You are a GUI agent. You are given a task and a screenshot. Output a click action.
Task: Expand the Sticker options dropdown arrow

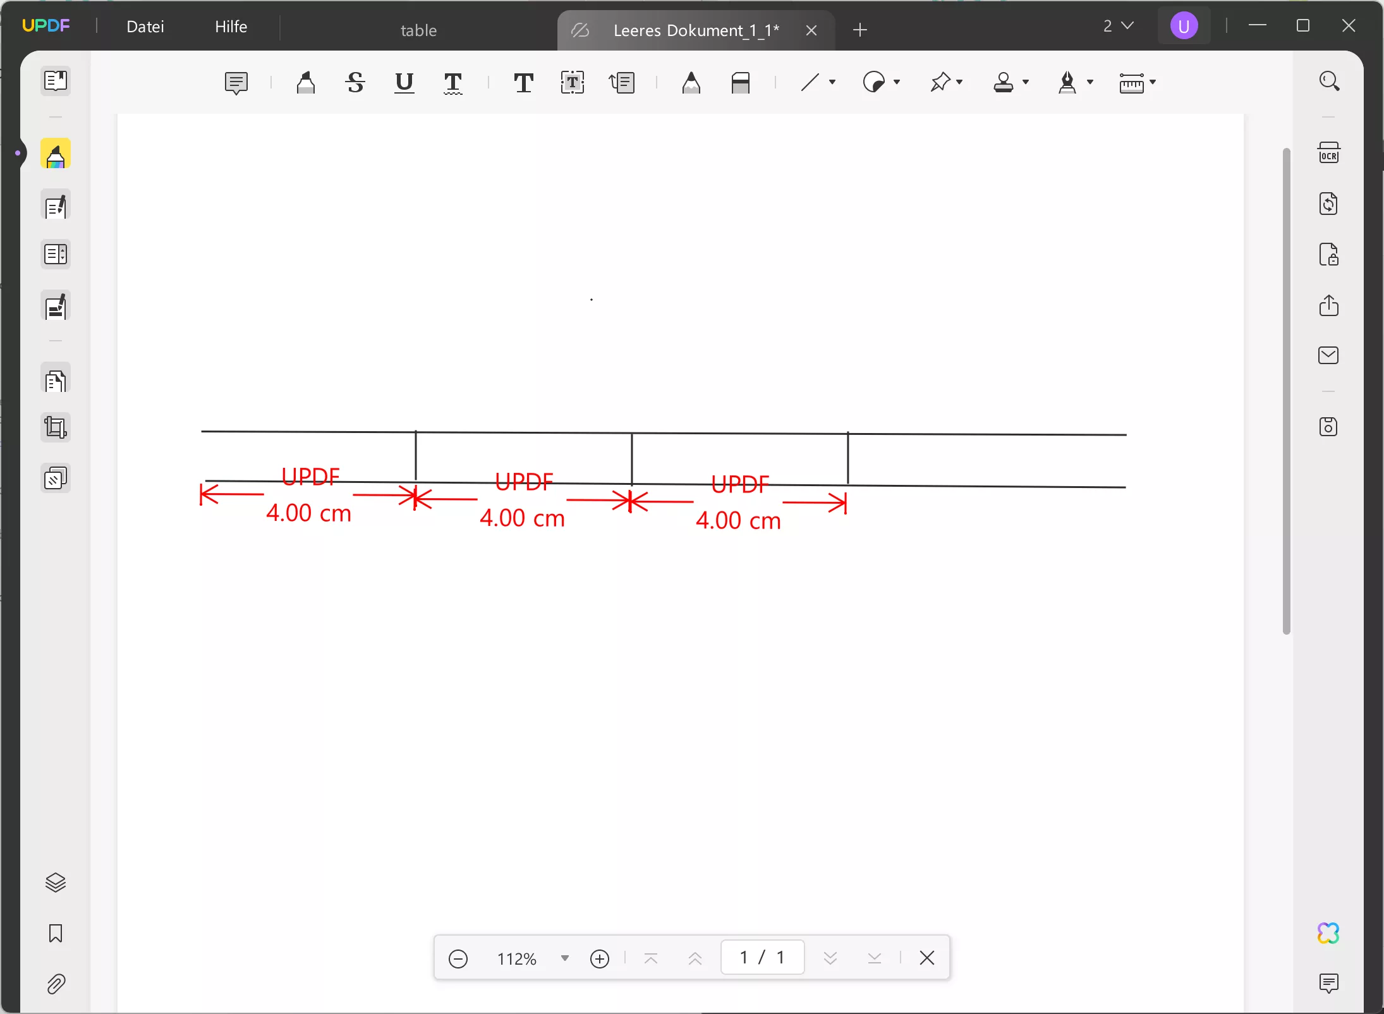[897, 82]
